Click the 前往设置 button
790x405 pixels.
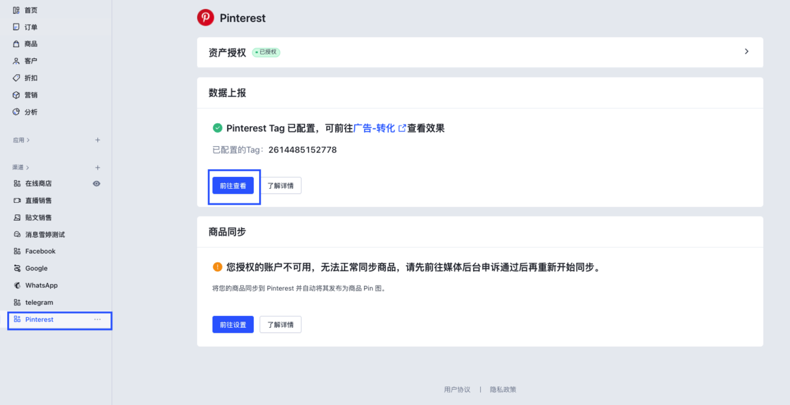(x=233, y=324)
